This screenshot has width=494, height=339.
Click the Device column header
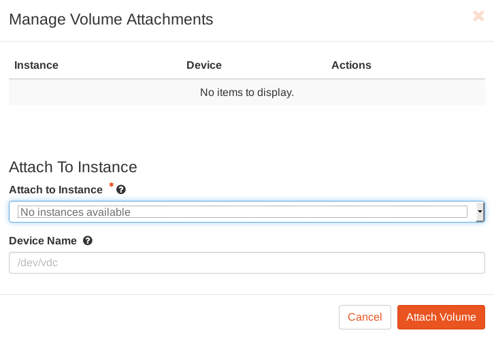204,65
